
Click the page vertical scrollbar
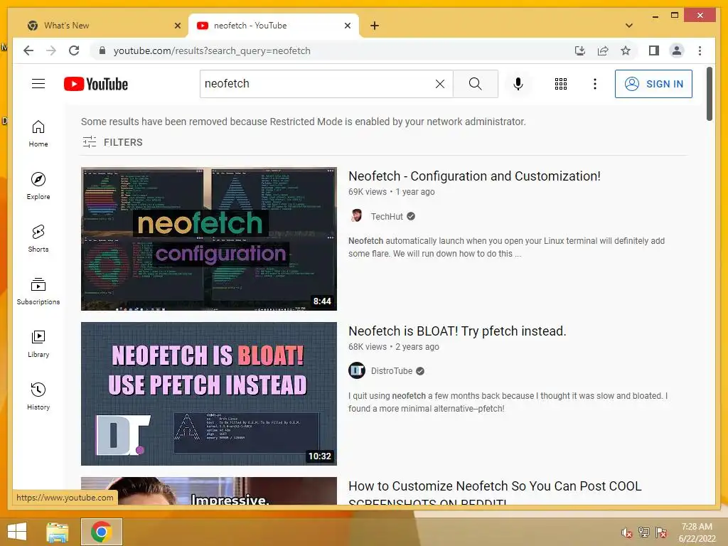coord(709,94)
